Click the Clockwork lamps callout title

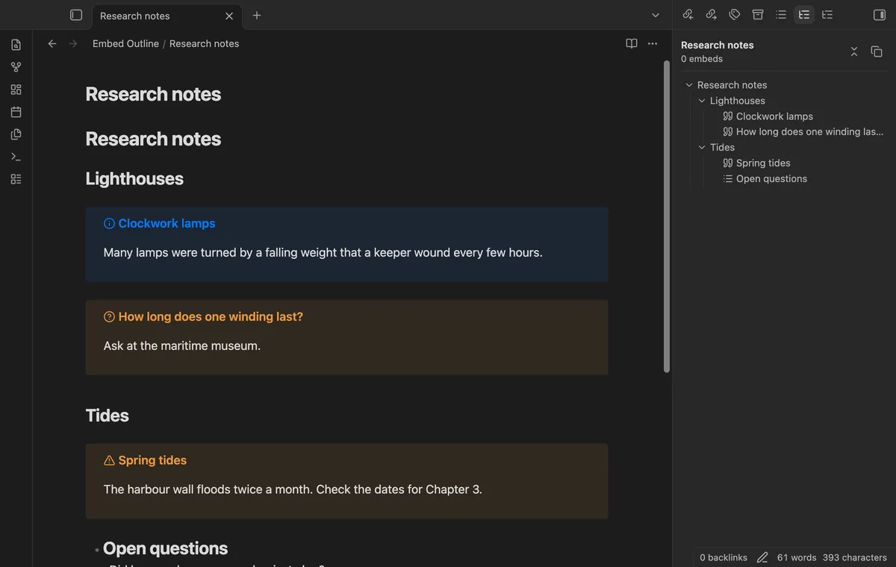pyautogui.click(x=167, y=223)
